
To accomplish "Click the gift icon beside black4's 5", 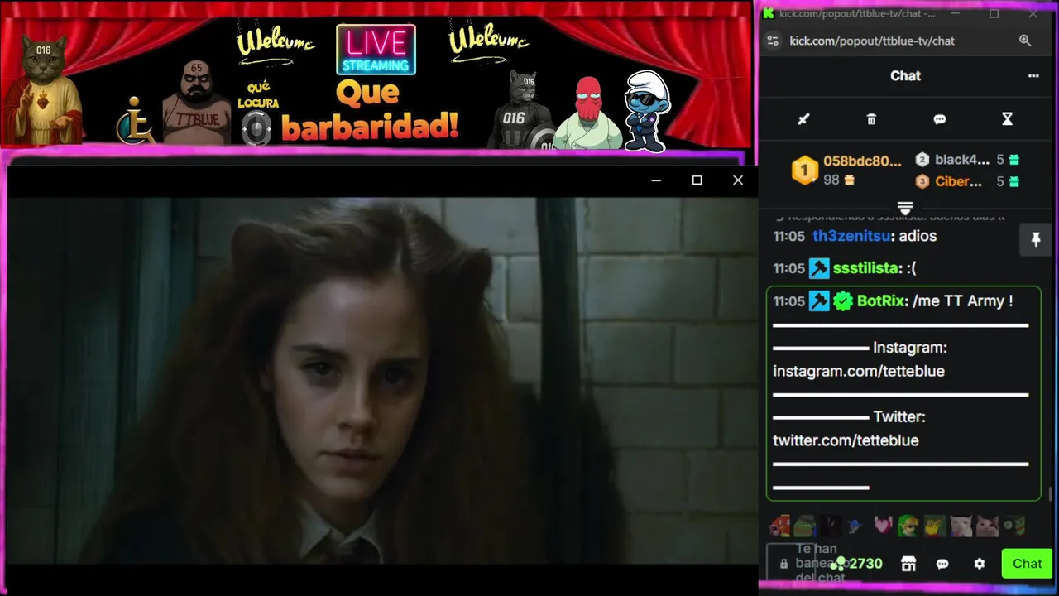I will pos(1014,160).
